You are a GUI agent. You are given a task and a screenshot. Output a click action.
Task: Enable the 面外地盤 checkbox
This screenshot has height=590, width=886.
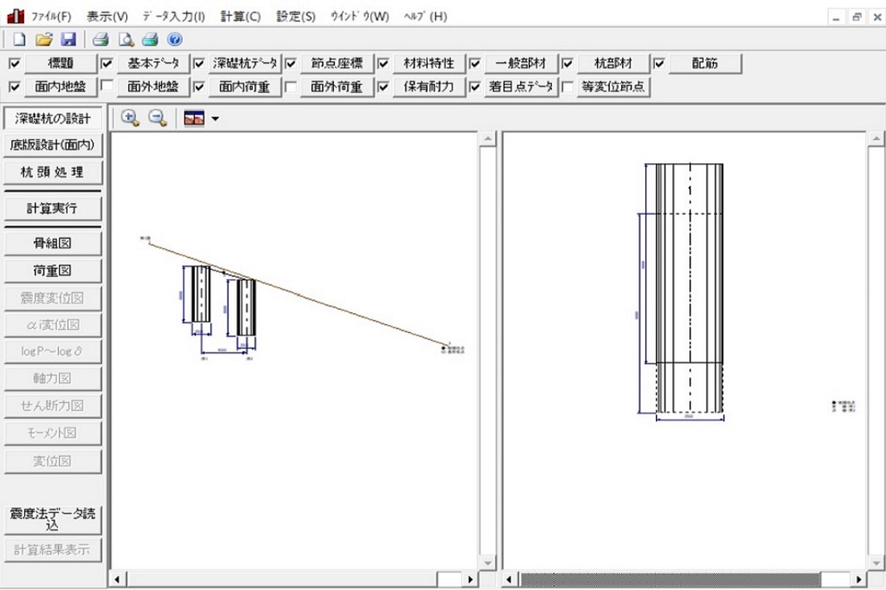tap(106, 87)
